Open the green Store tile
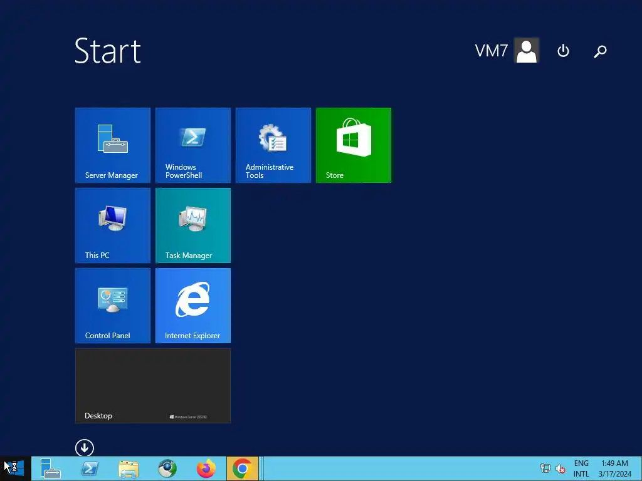The image size is (642, 481). coord(354,145)
